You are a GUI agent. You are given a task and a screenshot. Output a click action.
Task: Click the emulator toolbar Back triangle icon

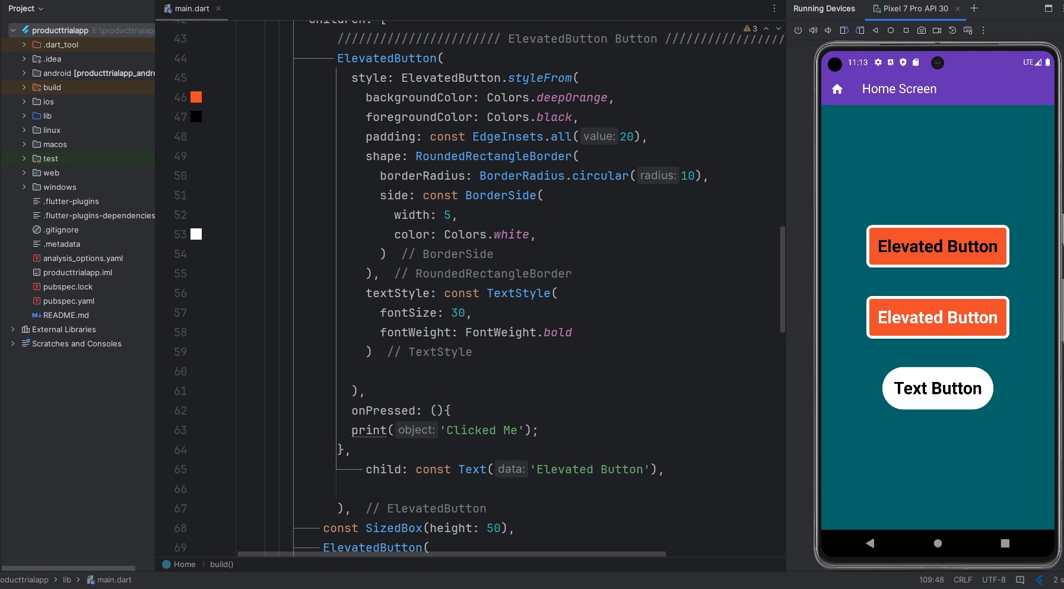coord(875,30)
